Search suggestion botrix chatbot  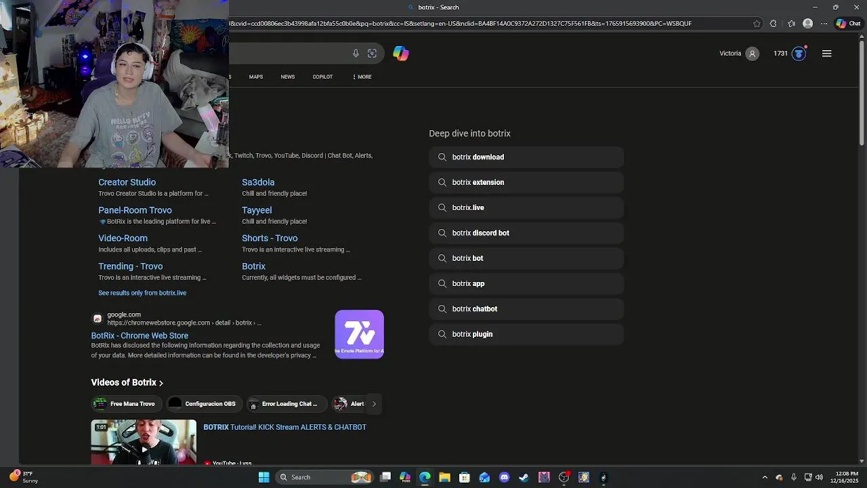click(526, 309)
